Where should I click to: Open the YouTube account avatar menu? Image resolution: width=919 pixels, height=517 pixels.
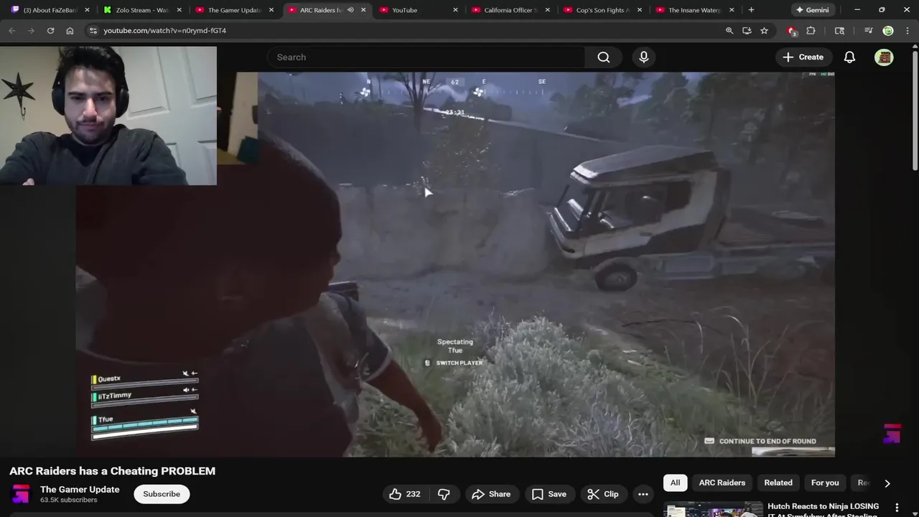point(884,57)
